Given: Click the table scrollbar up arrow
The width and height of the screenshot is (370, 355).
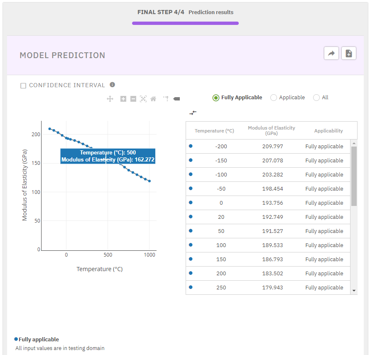Looking at the screenshot, I should (x=354, y=143).
